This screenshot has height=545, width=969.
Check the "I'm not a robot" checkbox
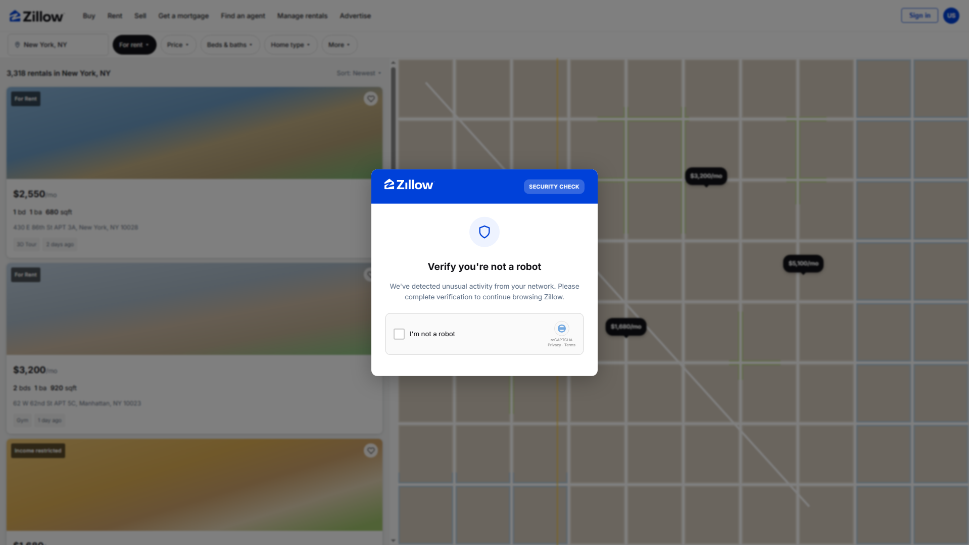[x=399, y=334]
